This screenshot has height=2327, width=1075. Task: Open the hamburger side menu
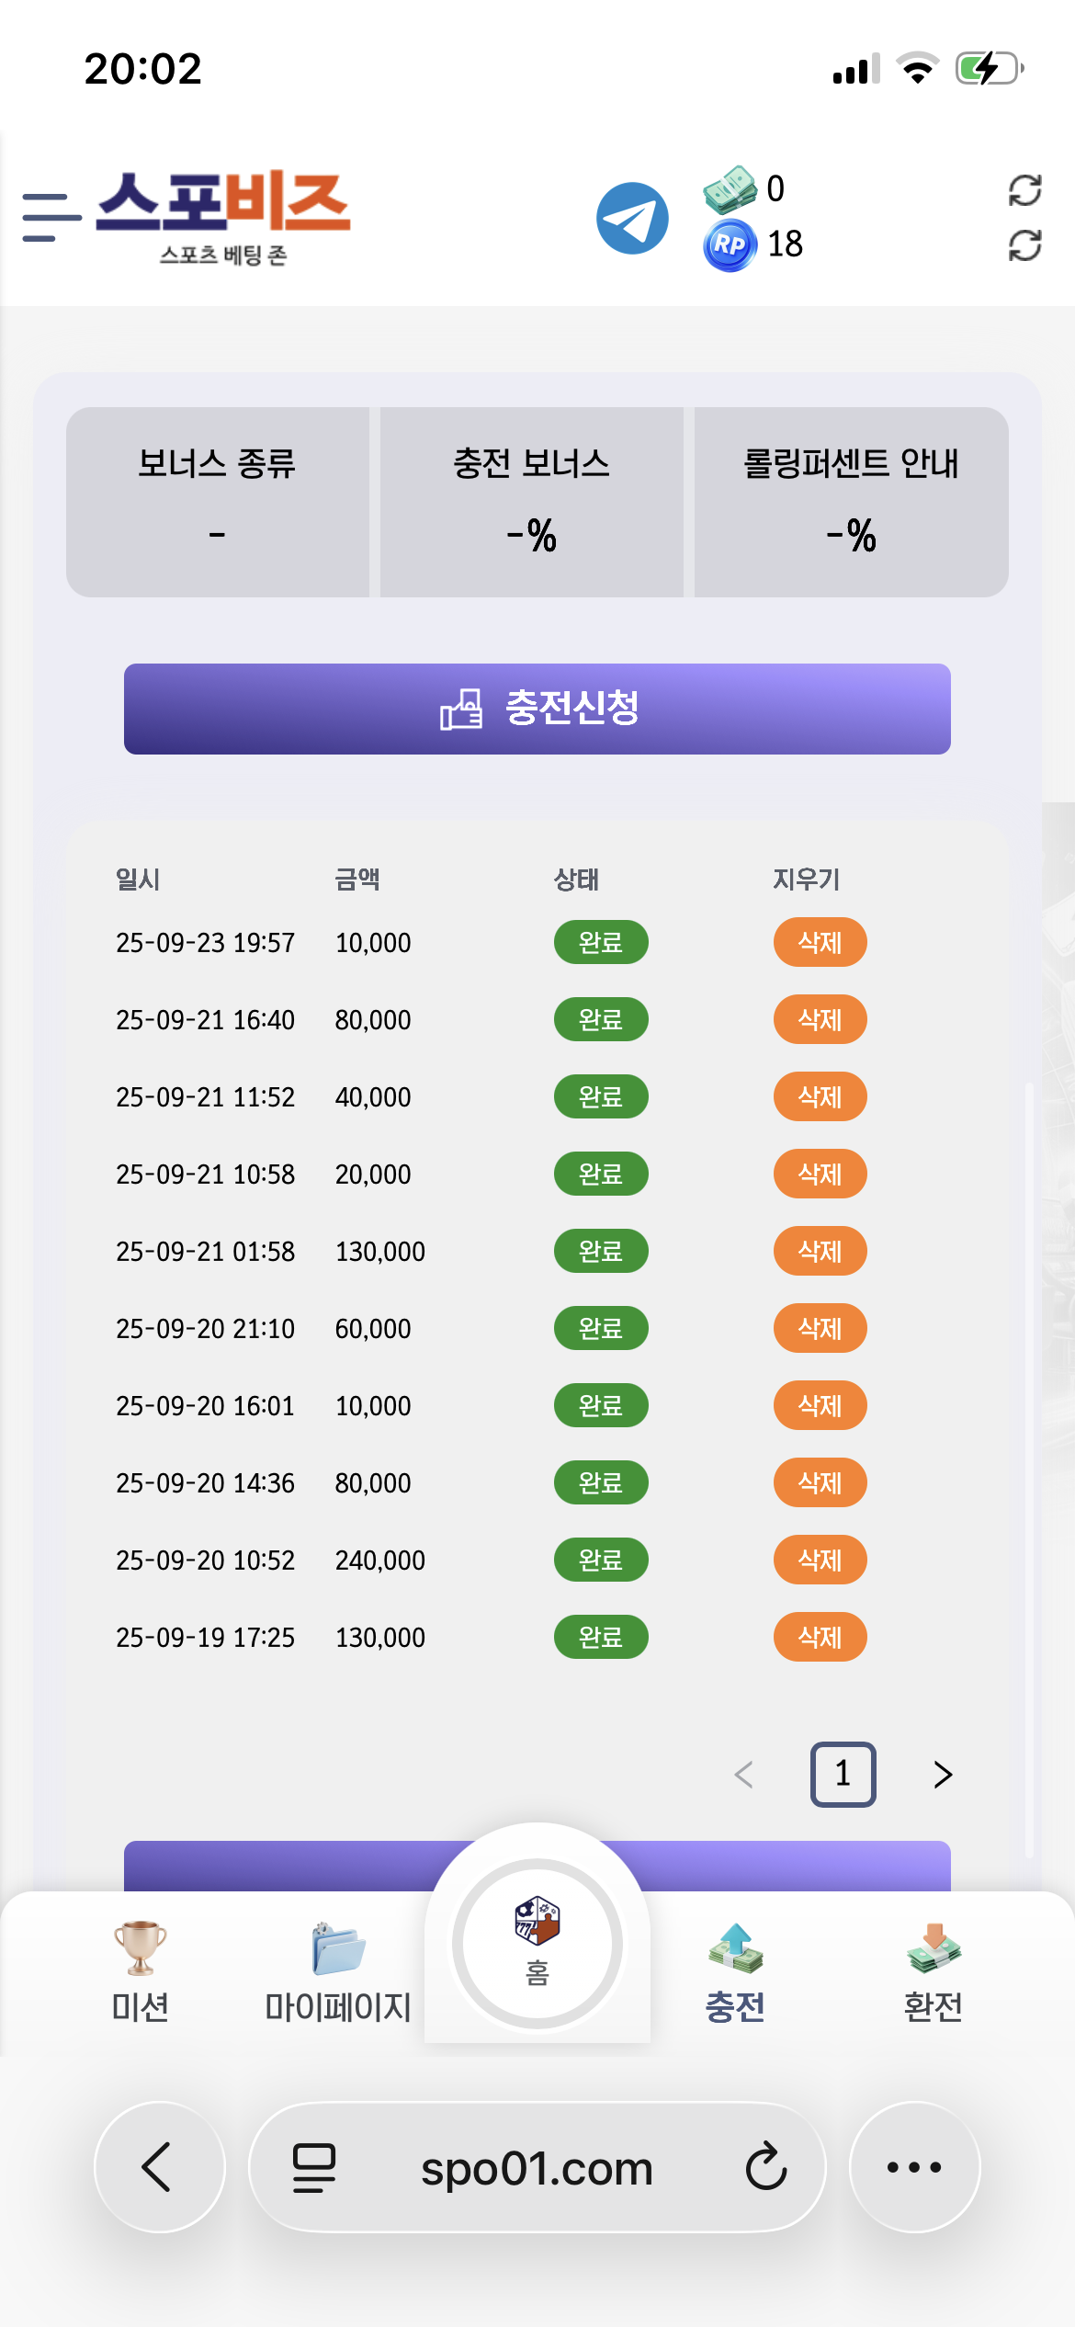51,218
